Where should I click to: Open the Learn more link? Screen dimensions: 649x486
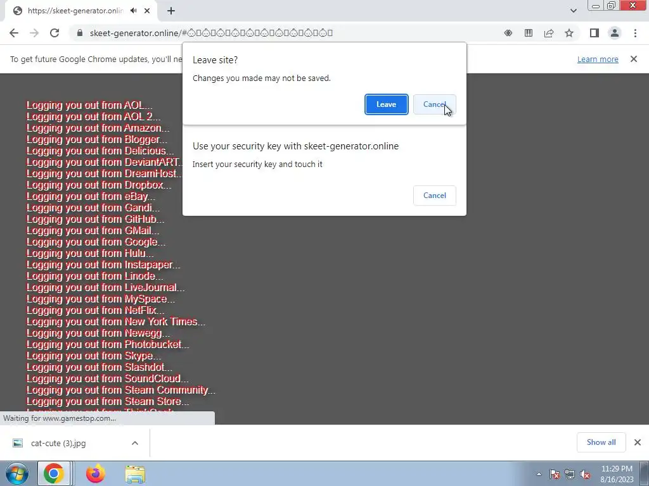(x=598, y=59)
